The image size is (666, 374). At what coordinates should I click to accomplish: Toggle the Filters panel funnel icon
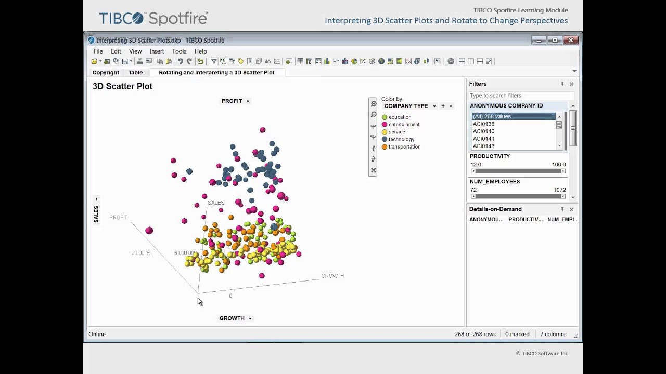pos(214,61)
